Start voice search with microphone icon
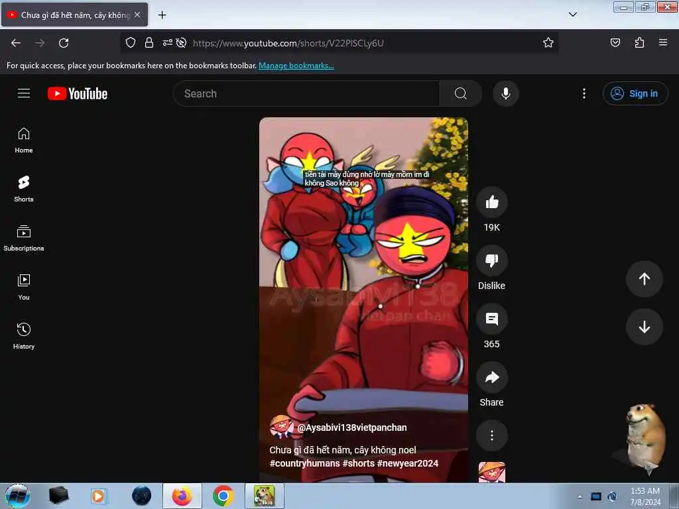The height and width of the screenshot is (509, 679). pos(506,93)
